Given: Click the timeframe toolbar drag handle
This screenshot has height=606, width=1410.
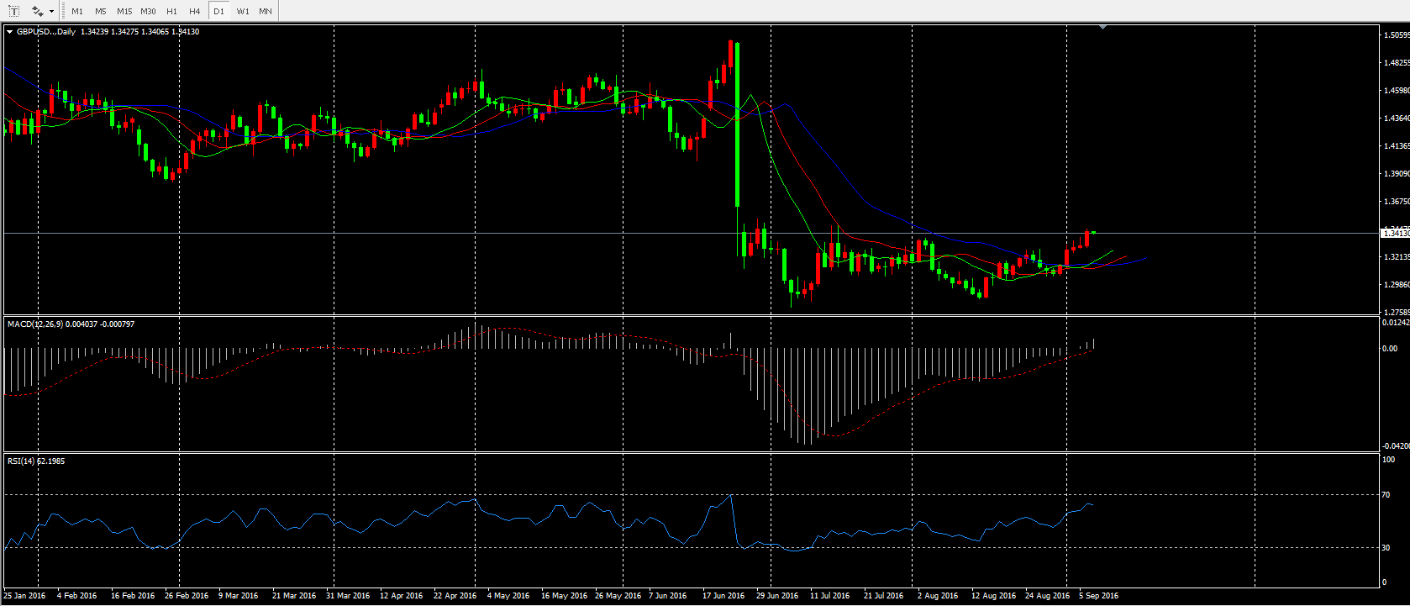Looking at the screenshot, I should [x=63, y=11].
